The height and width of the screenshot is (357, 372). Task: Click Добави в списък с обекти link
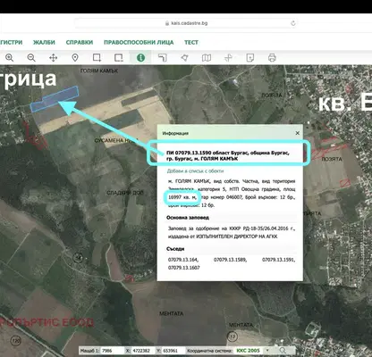click(195, 171)
